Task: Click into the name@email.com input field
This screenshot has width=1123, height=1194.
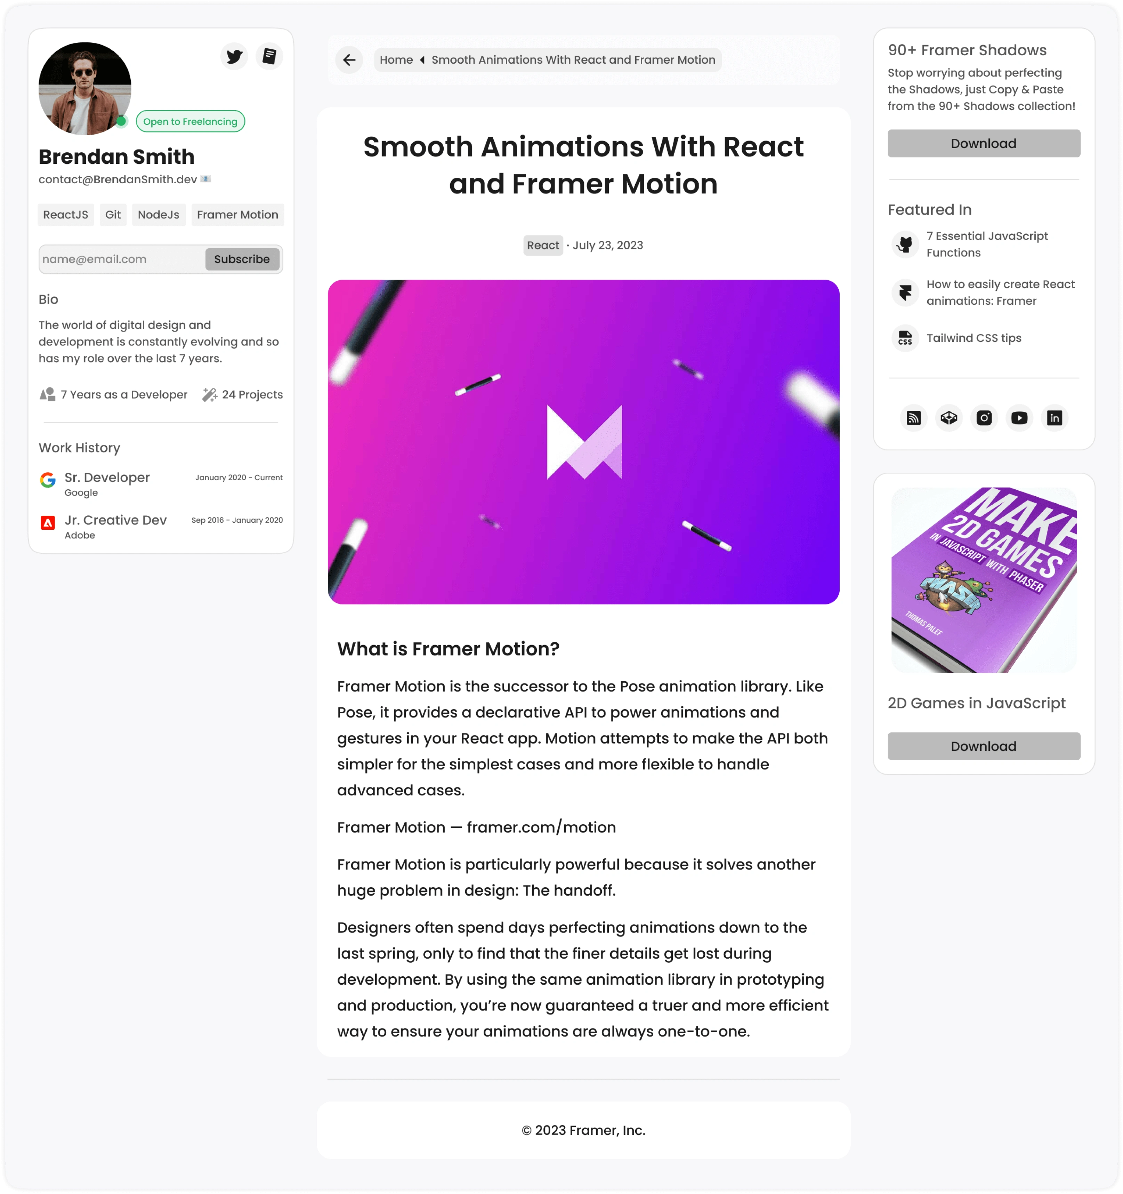Action: pyautogui.click(x=119, y=259)
